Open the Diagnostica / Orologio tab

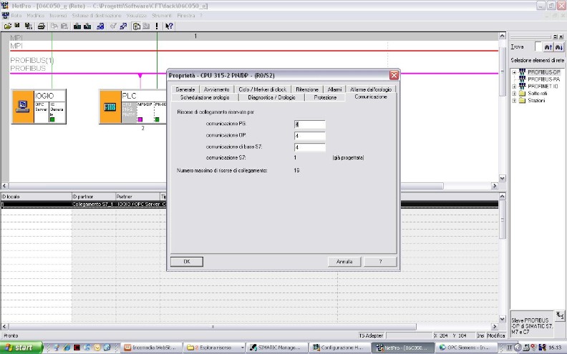pos(271,97)
